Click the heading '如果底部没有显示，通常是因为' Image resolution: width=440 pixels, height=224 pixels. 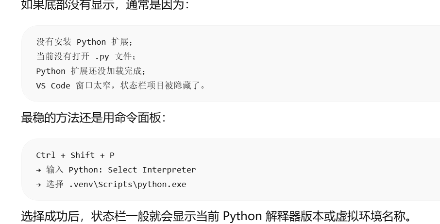(105, 5)
